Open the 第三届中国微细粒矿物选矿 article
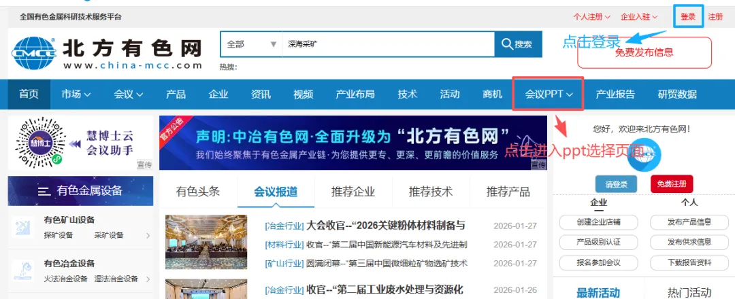Viewport: 735px width, 299px height. click(x=387, y=264)
